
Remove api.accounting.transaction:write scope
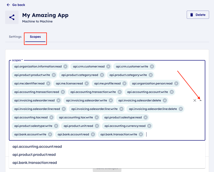coord(119,92)
